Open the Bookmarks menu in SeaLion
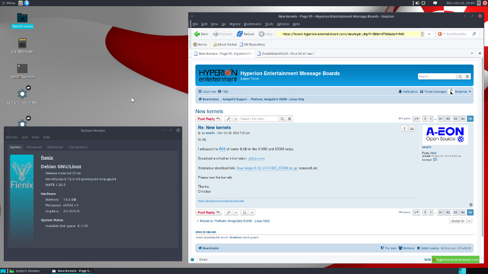Image resolution: width=488 pixels, height=274 pixels. (253, 24)
